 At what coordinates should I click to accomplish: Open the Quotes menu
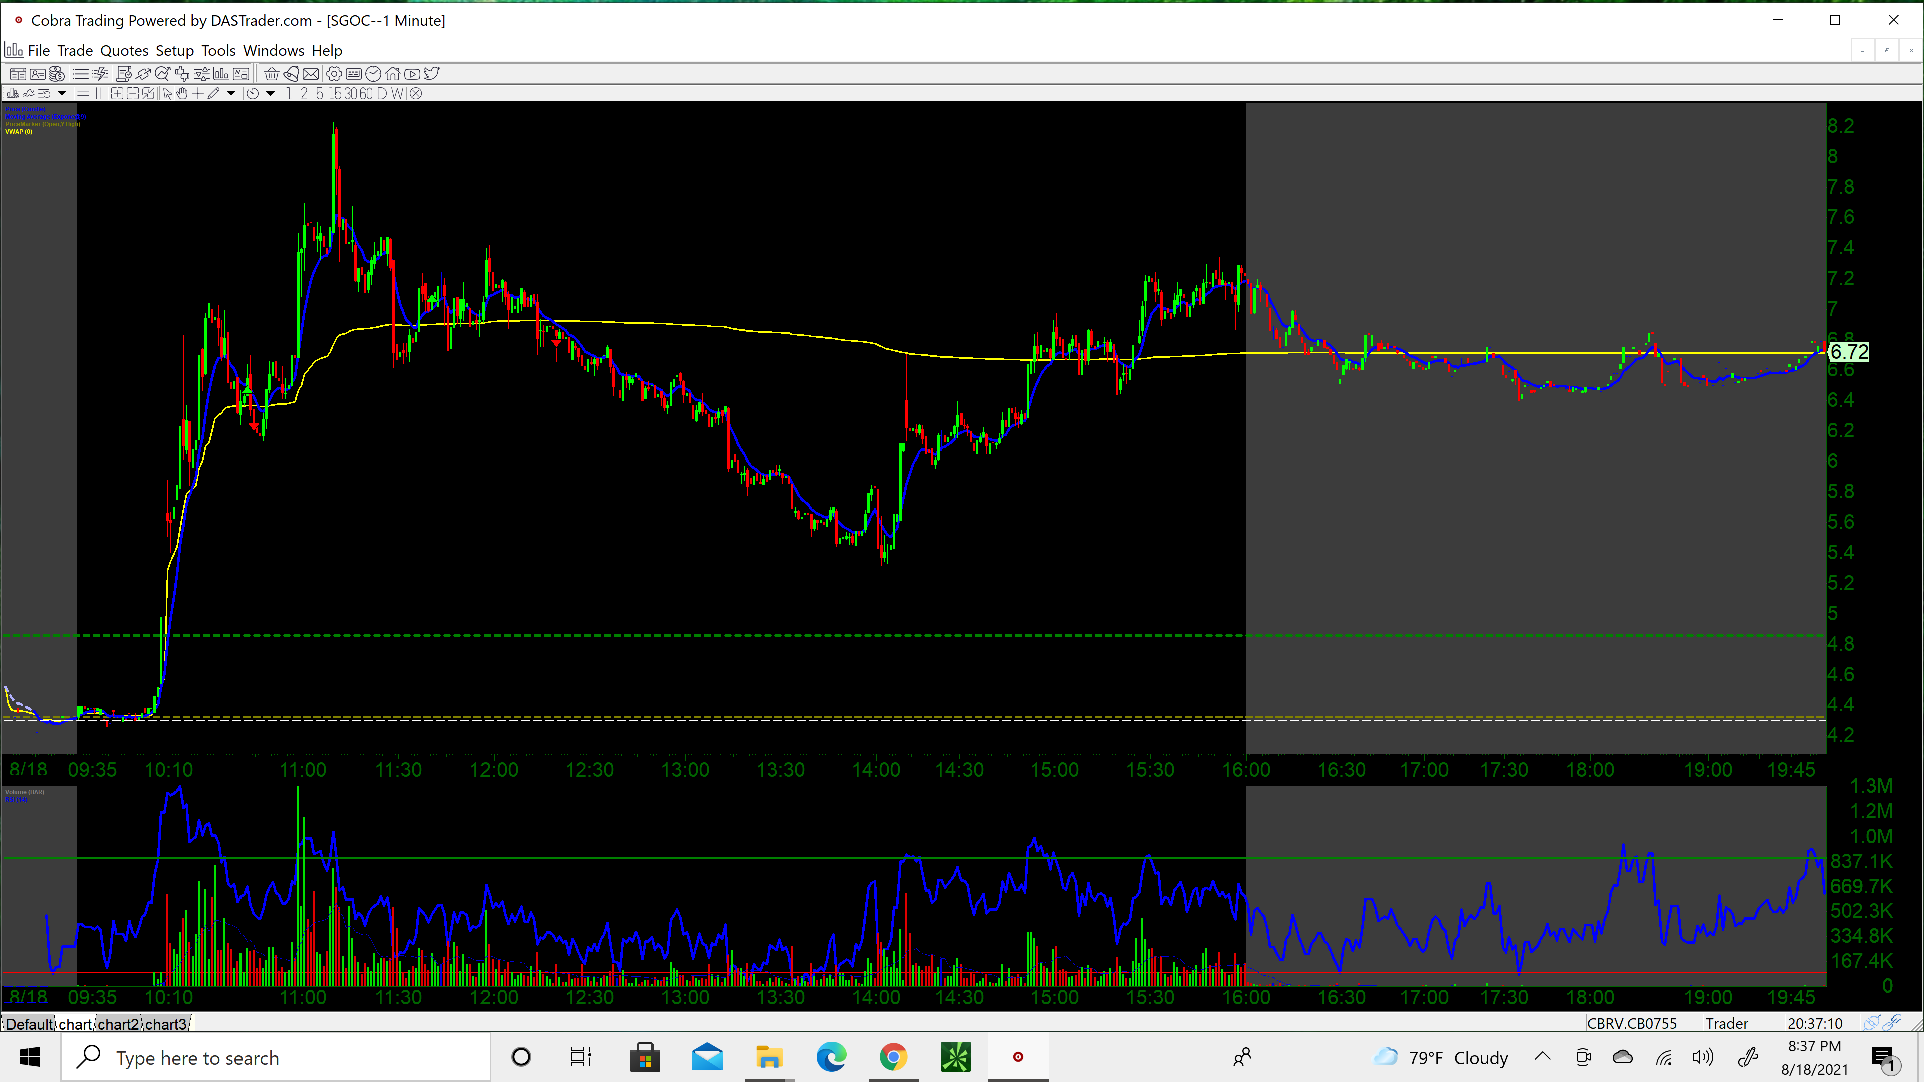coord(124,50)
